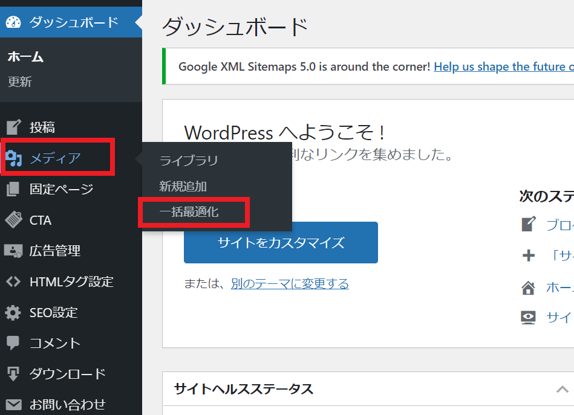Click the "WordPress へようこそ！" heading

tap(284, 132)
